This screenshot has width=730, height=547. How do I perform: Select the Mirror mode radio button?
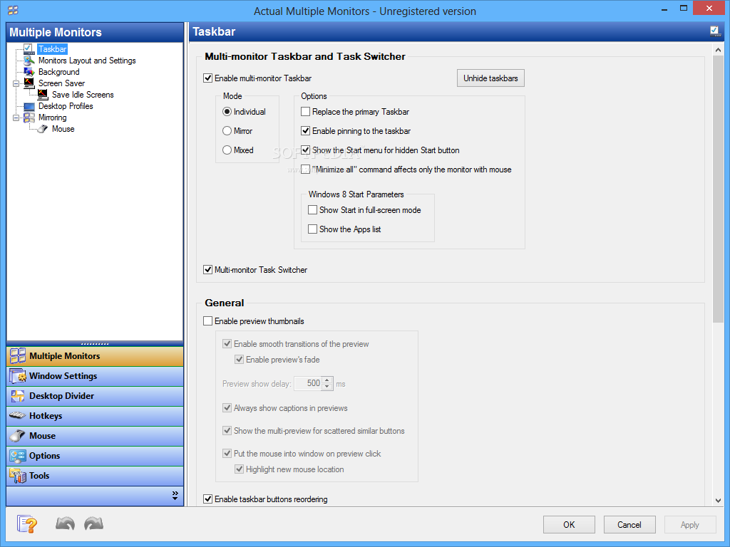[x=227, y=131]
